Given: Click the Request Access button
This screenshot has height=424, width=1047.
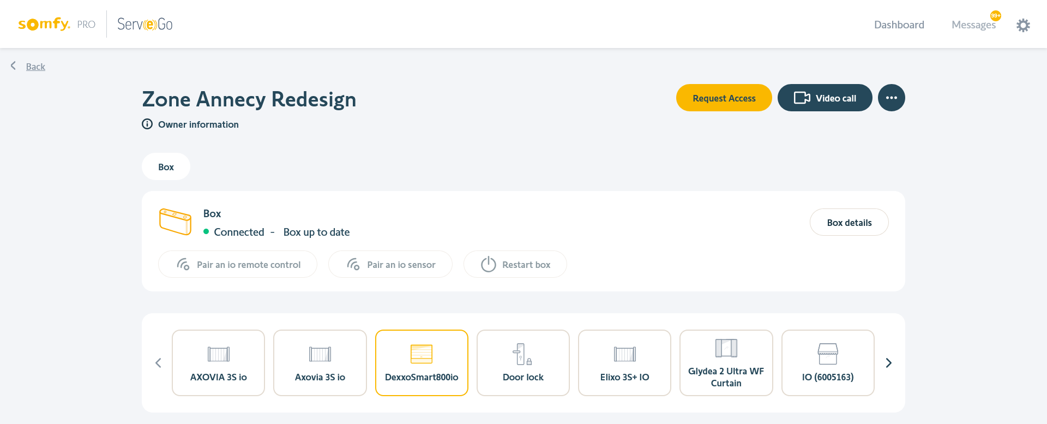Looking at the screenshot, I should [724, 98].
